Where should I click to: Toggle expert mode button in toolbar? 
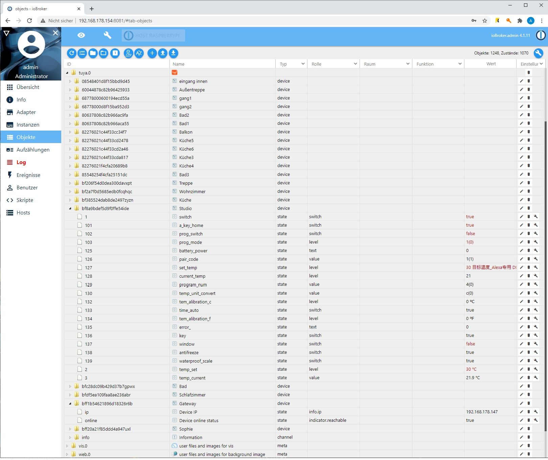[x=128, y=53]
